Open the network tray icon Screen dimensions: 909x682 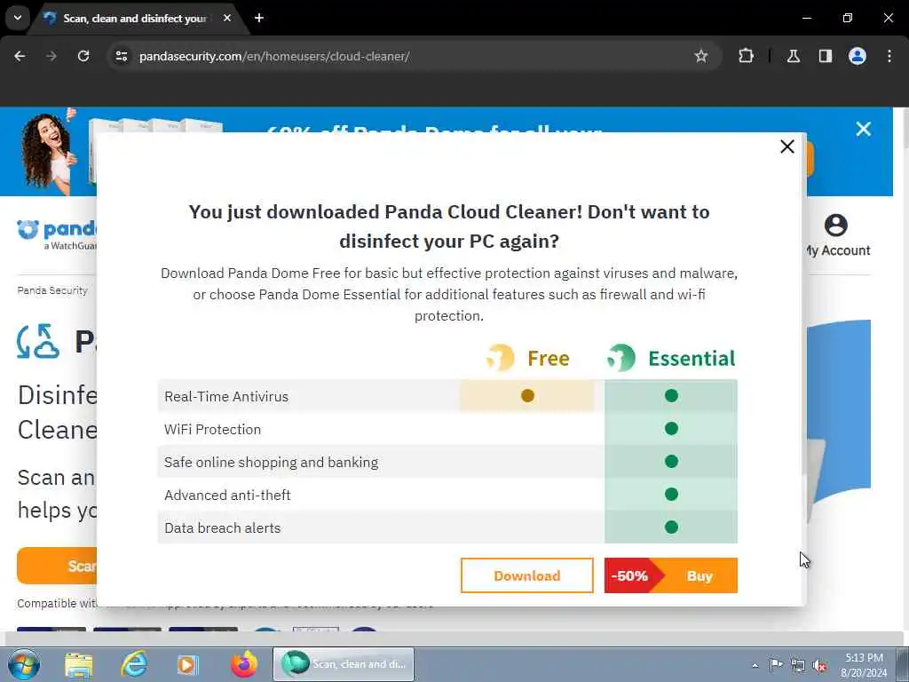click(x=798, y=666)
